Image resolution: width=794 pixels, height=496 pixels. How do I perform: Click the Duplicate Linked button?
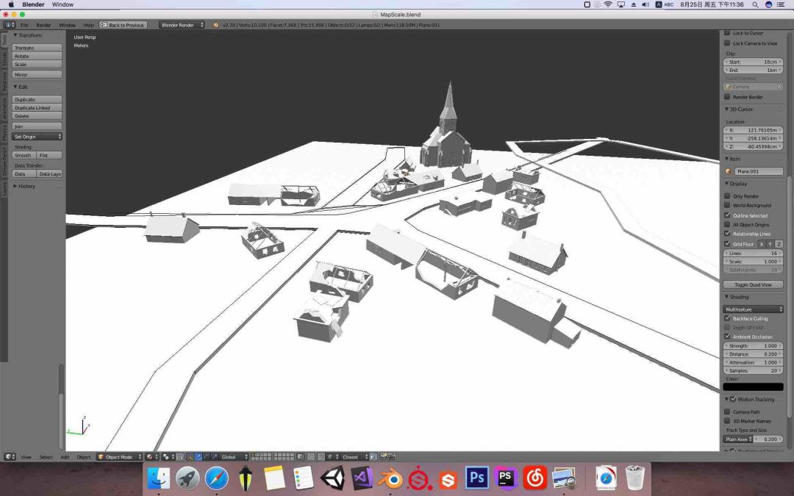click(x=37, y=108)
